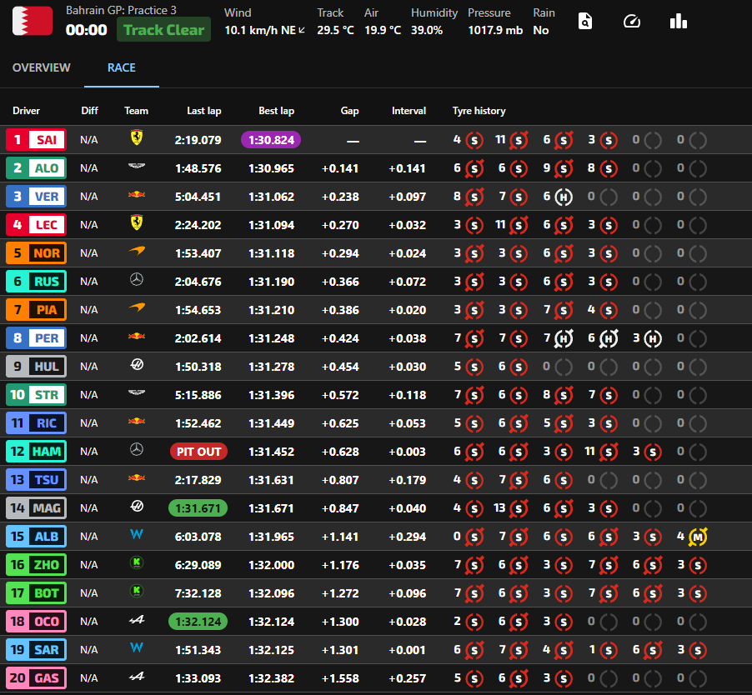Click track temperature 29.5 °C
Image resolution: width=752 pixels, height=695 pixels.
(x=335, y=30)
